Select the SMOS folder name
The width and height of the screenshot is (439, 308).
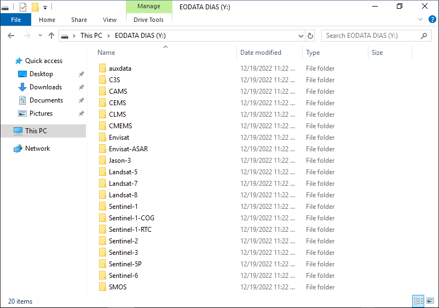coord(118,287)
